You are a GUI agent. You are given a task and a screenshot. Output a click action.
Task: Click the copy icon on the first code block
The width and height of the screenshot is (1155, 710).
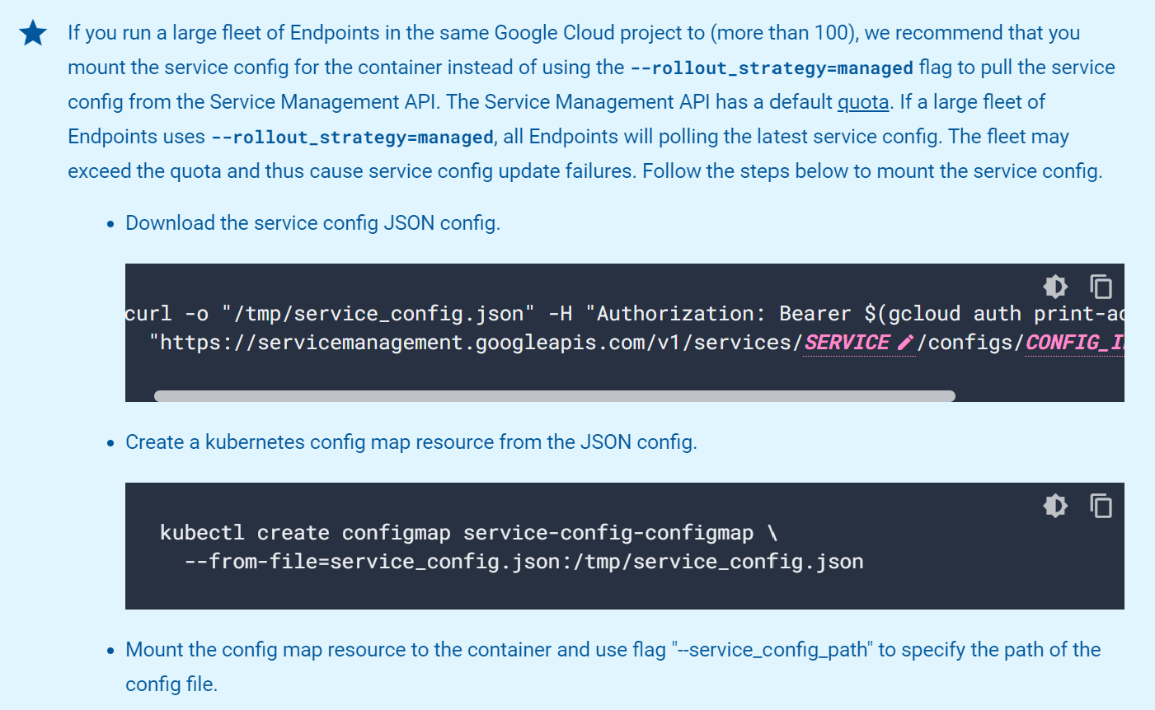tap(1101, 286)
